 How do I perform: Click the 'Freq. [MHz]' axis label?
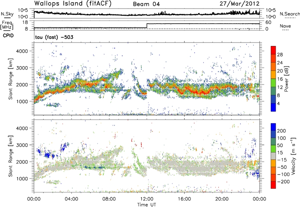point(7,25)
